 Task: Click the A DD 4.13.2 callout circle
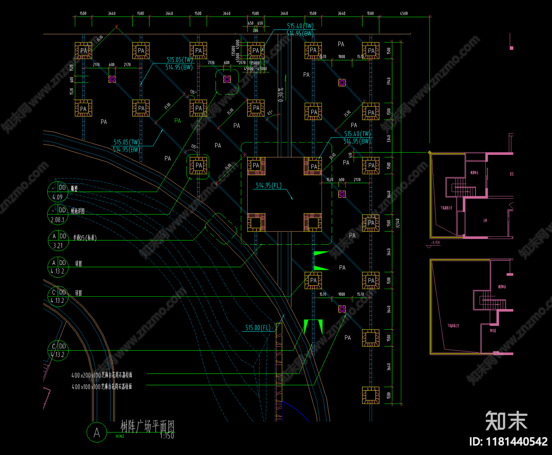tap(58, 267)
